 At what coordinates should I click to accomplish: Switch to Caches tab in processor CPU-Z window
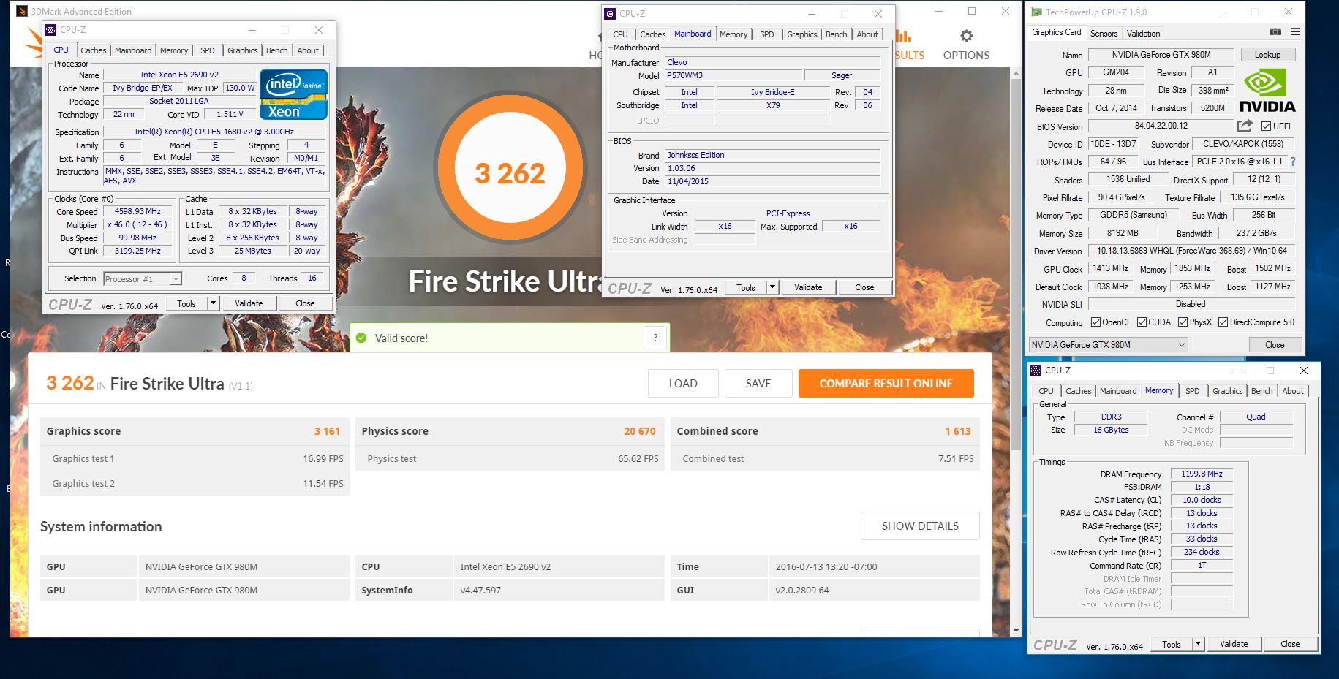[x=93, y=50]
